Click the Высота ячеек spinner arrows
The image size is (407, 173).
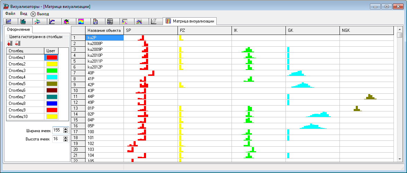pos(66,139)
